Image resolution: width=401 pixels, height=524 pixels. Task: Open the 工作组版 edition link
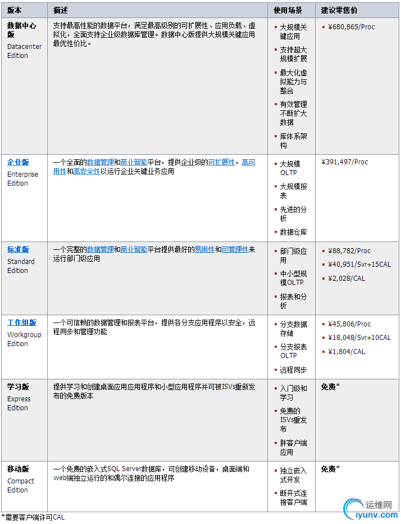point(22,323)
